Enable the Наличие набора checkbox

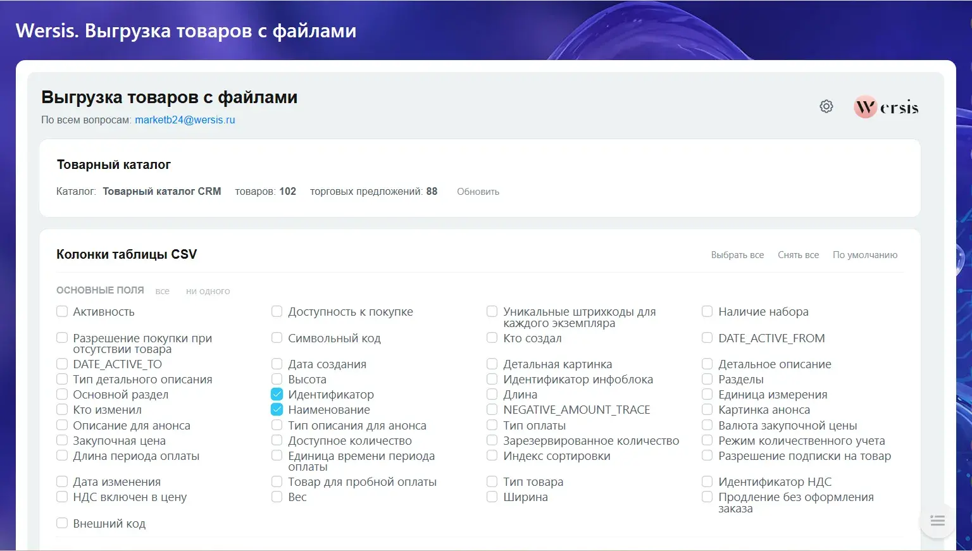click(707, 311)
